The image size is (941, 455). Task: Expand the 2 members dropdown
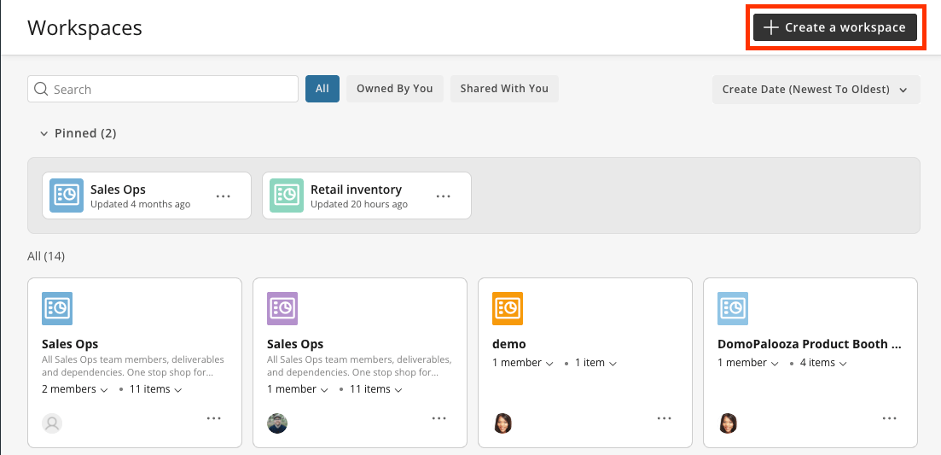click(x=75, y=389)
